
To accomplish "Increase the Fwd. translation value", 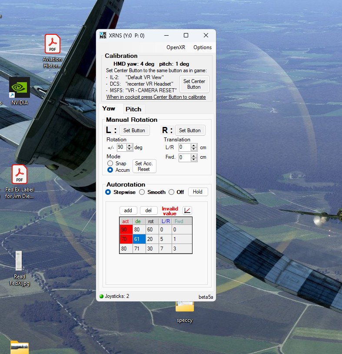I will click(x=194, y=156).
